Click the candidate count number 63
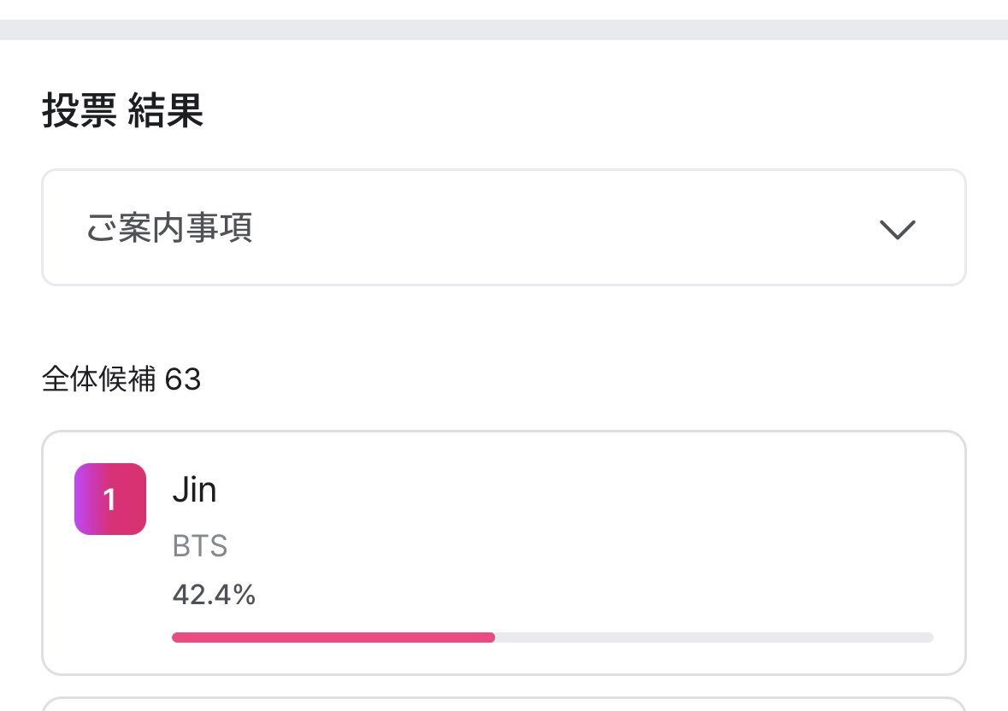This screenshot has width=1008, height=711. pyautogui.click(x=183, y=379)
